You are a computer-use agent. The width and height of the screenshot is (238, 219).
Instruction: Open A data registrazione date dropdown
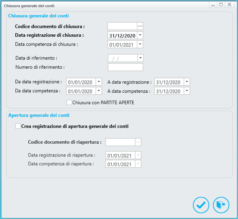[x=187, y=82]
